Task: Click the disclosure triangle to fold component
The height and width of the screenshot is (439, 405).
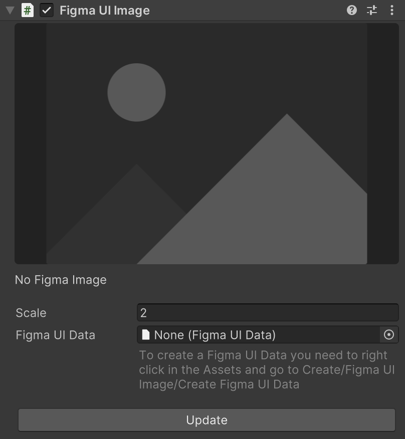Action: tap(9, 10)
